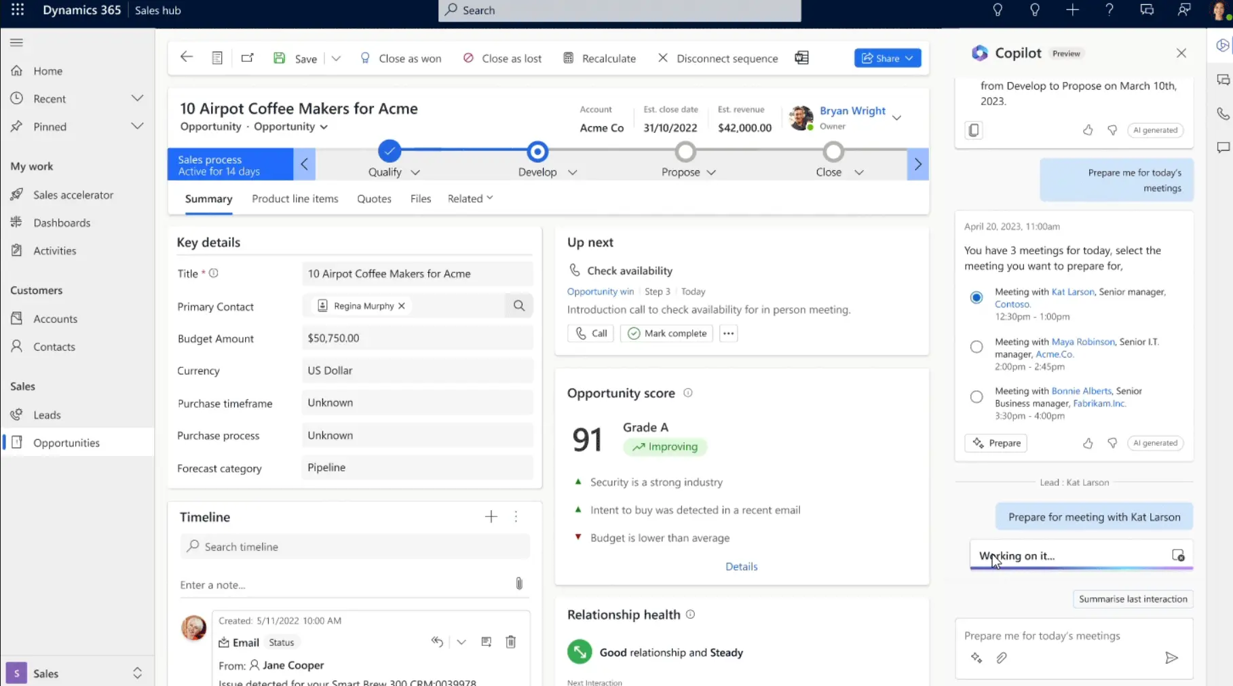Open the Quotes tab
Screen dimensions: 1233x686
(375, 199)
